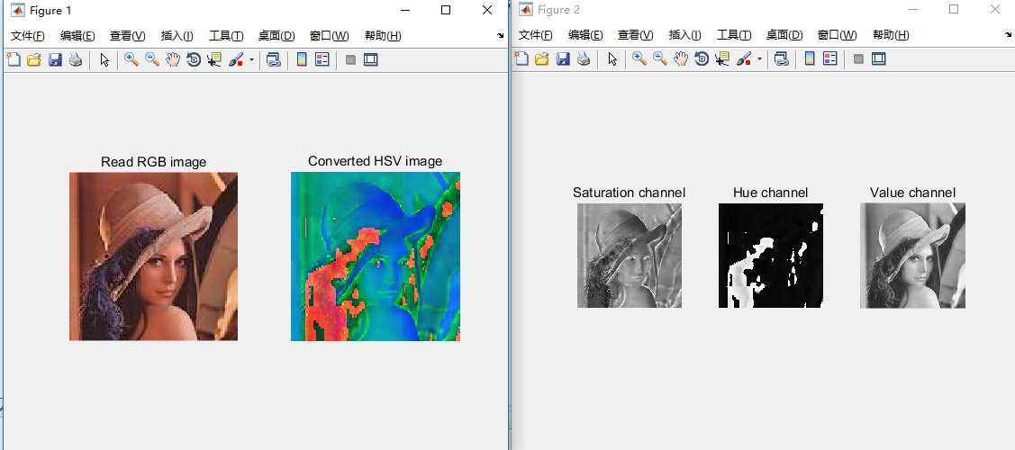Image resolution: width=1015 pixels, height=450 pixels.
Task: Click the 'Saturation channel' title text
Action: click(630, 193)
